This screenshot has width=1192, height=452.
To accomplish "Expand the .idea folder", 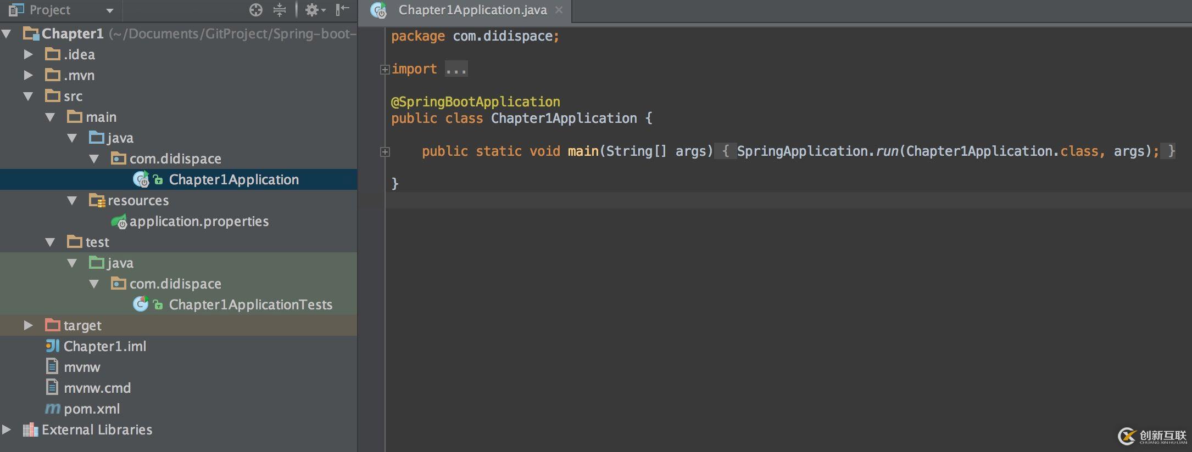I will 29,54.
